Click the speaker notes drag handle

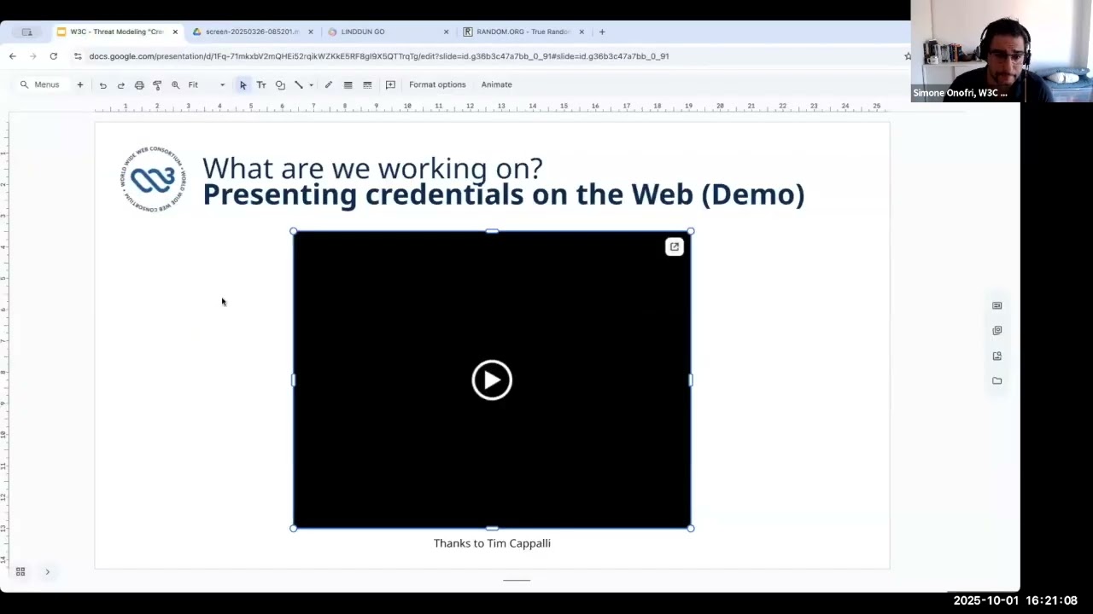[517, 580]
